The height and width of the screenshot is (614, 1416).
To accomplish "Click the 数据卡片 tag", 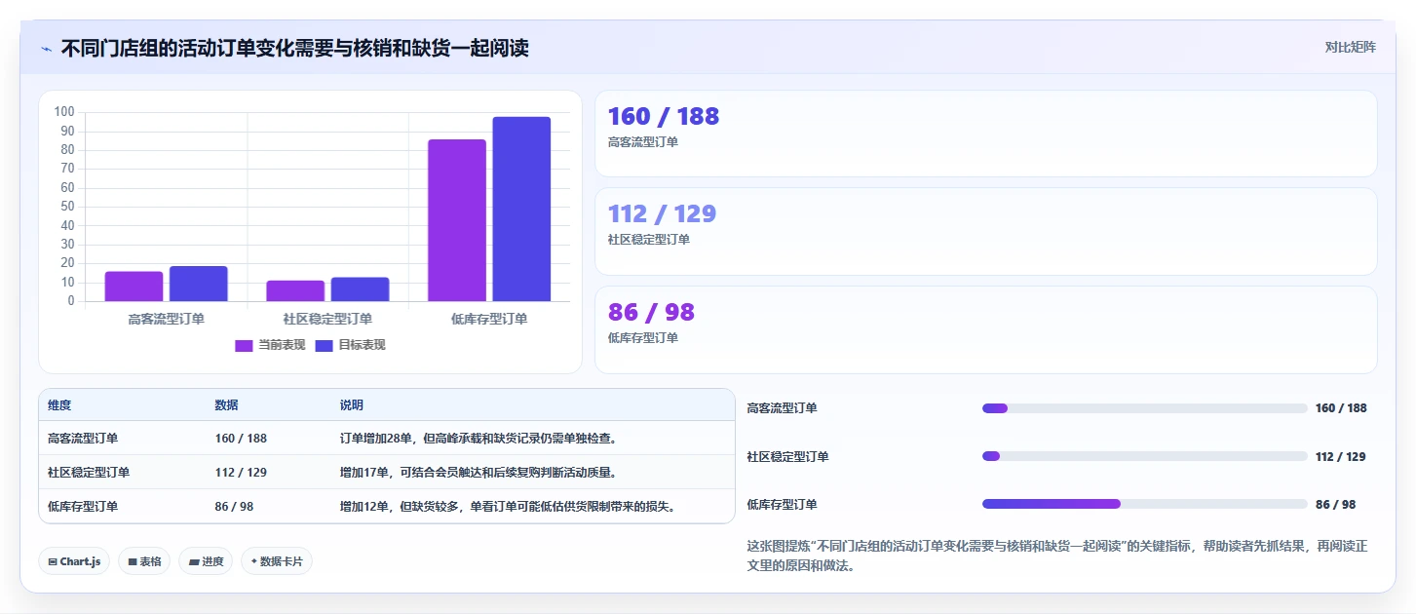I will [x=277, y=561].
